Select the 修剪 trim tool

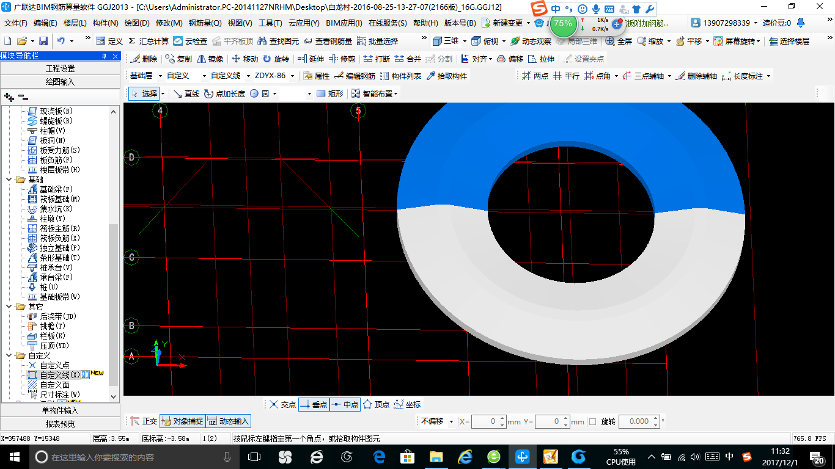(342, 59)
